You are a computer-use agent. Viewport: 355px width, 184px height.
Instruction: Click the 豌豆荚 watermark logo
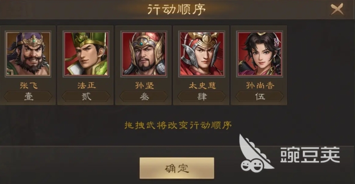tap(289, 153)
